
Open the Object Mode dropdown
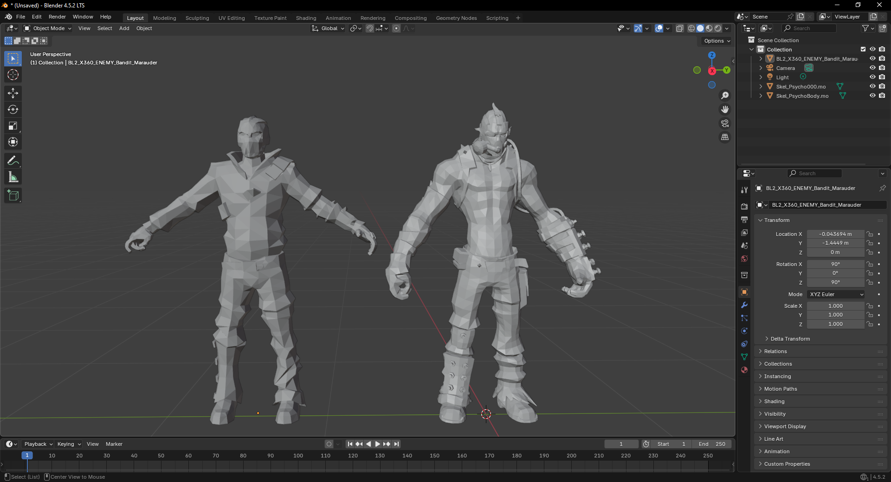click(x=47, y=28)
